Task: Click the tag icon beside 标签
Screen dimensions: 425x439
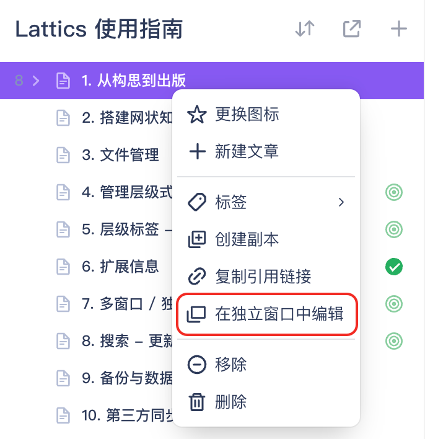Action: [x=197, y=202]
